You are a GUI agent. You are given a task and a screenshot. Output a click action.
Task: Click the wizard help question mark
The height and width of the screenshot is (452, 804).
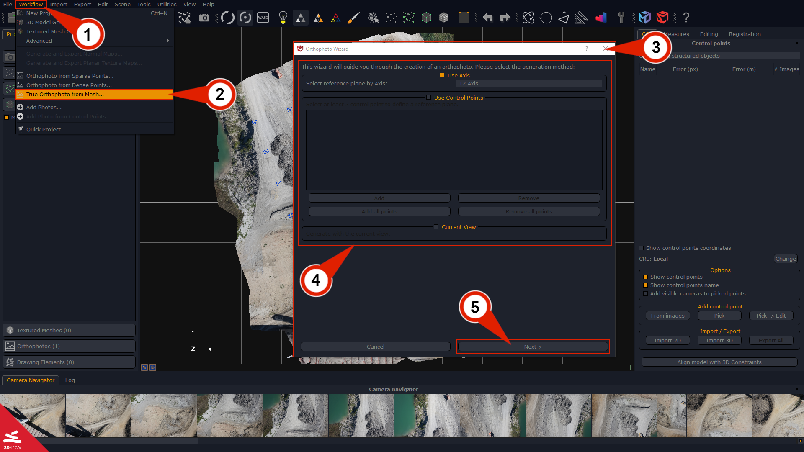tap(586, 49)
